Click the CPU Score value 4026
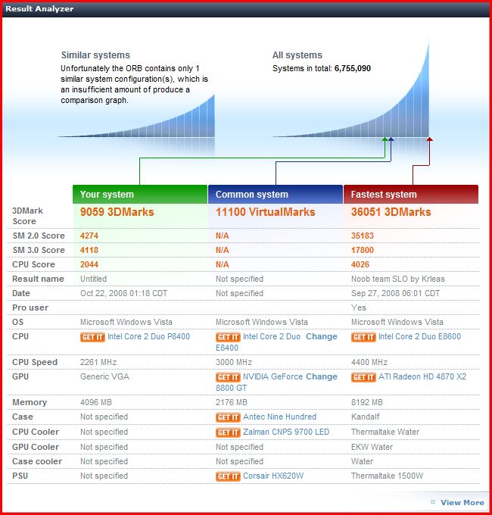 360,265
